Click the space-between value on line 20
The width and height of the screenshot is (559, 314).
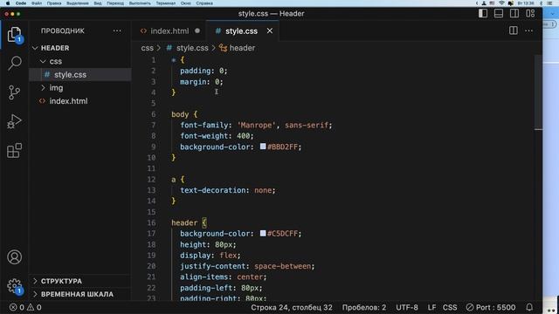pyautogui.click(x=282, y=266)
